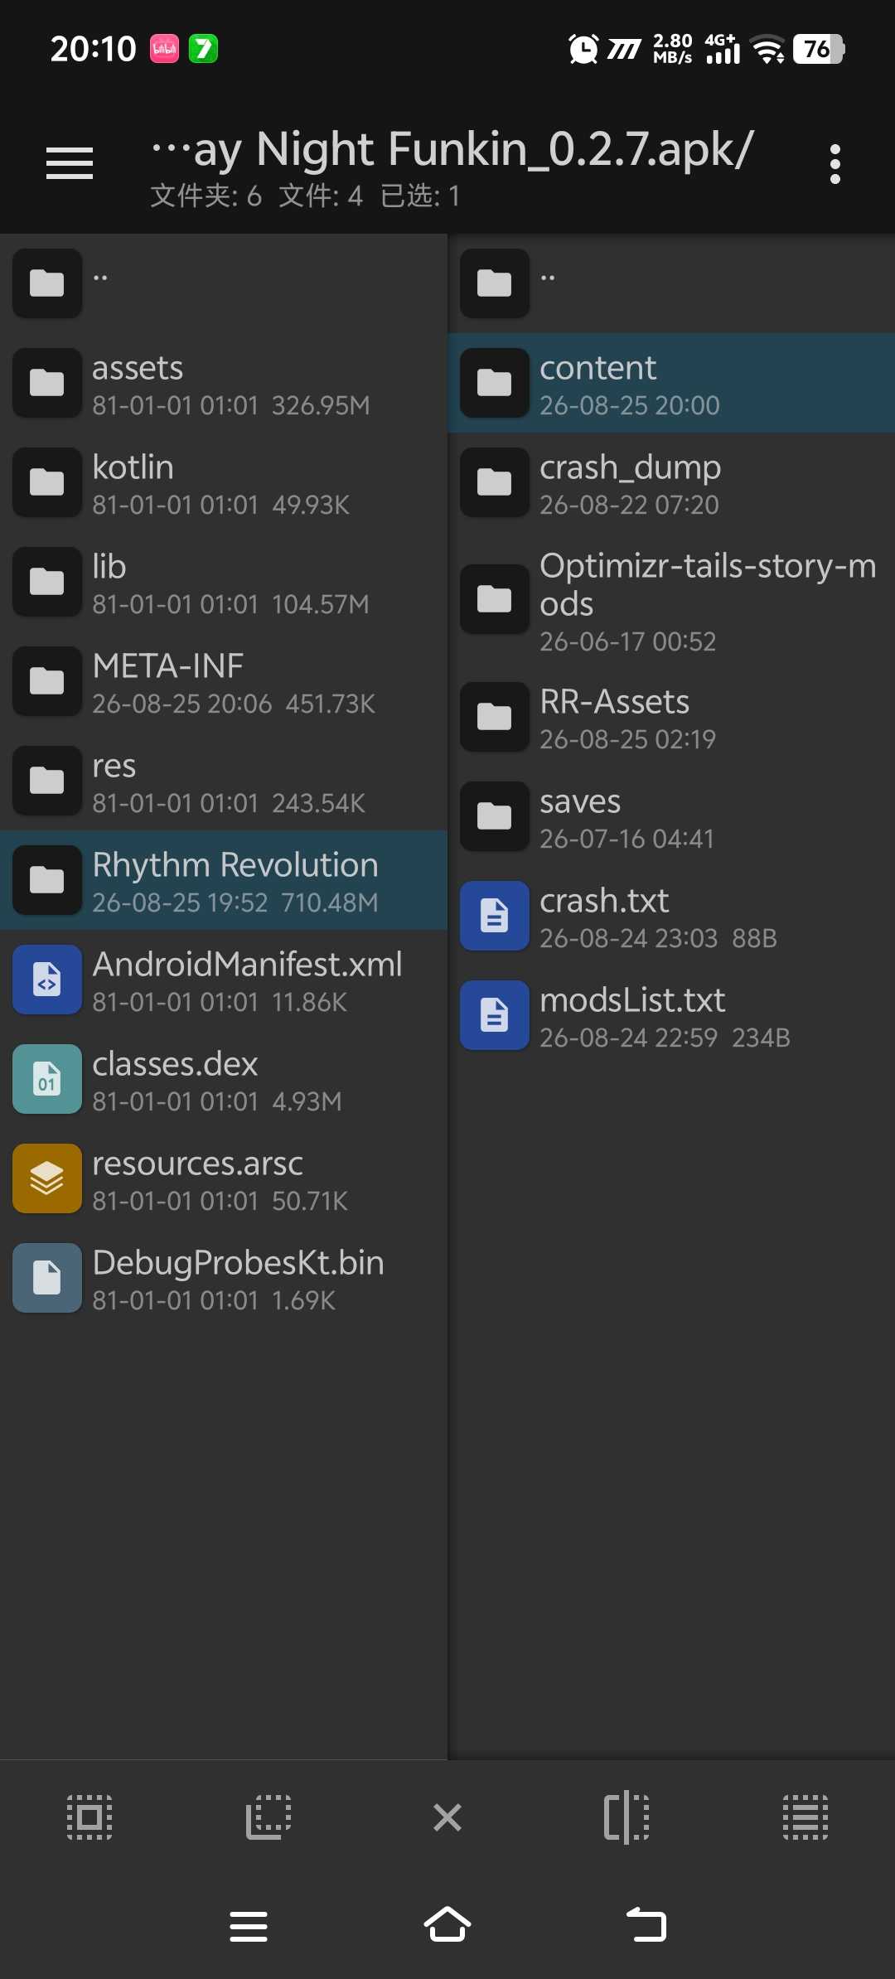The height and width of the screenshot is (1979, 895).
Task: Tap the content folder icon
Action: click(x=495, y=383)
